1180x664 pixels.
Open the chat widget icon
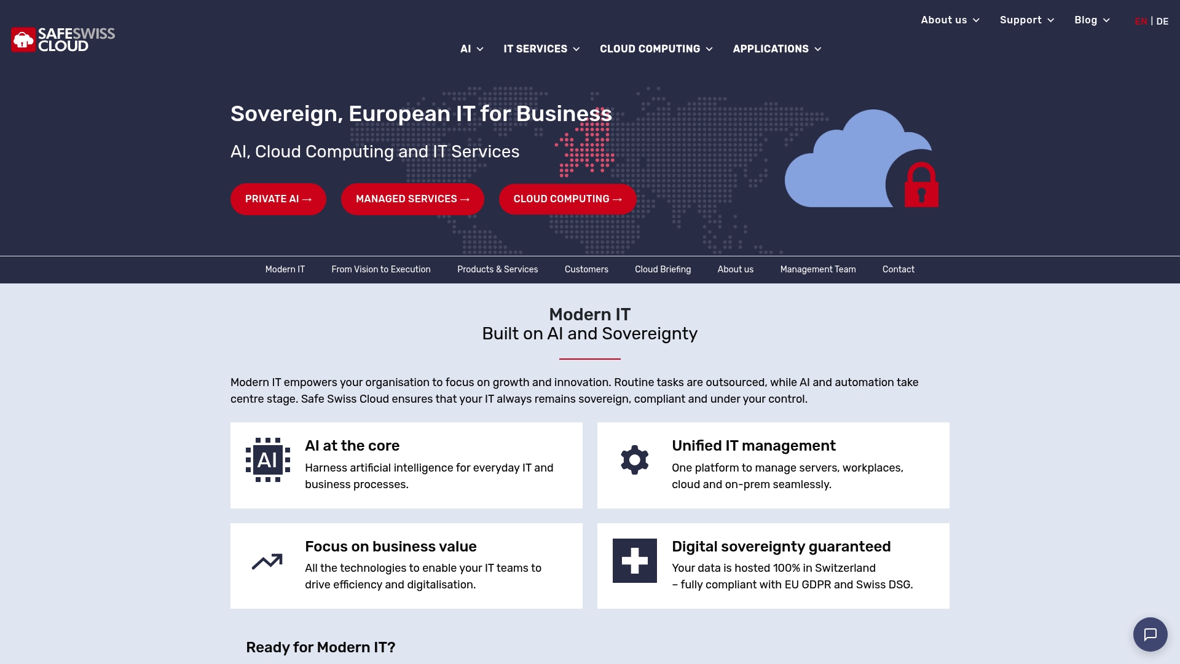tap(1150, 634)
